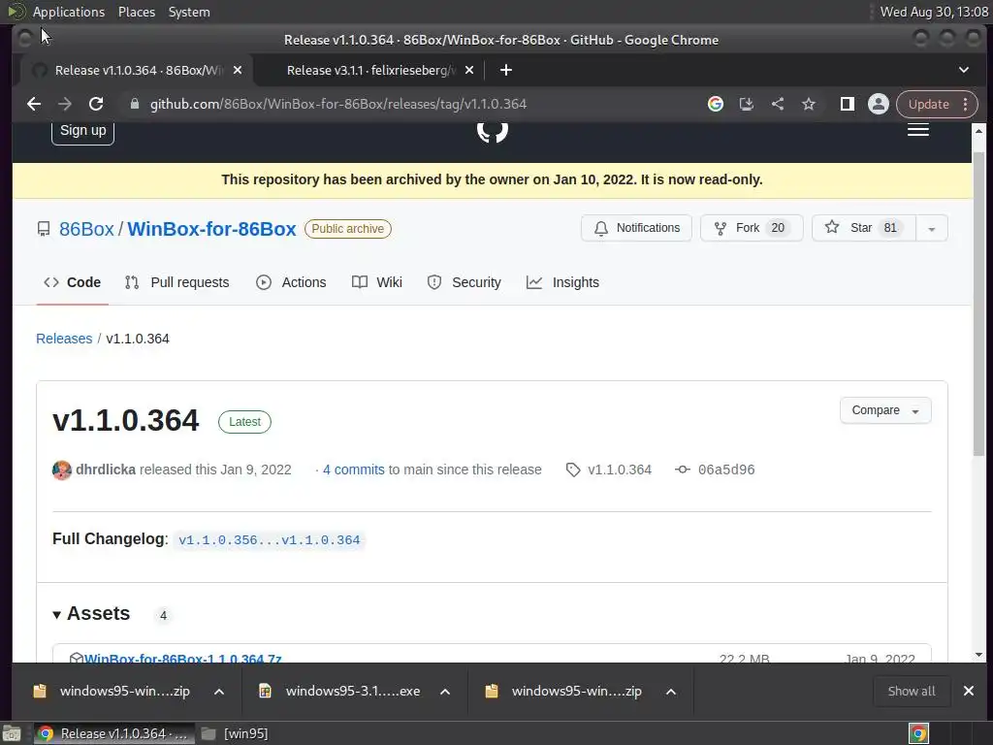
Task: Open the Actions tab
Action: [x=291, y=282]
